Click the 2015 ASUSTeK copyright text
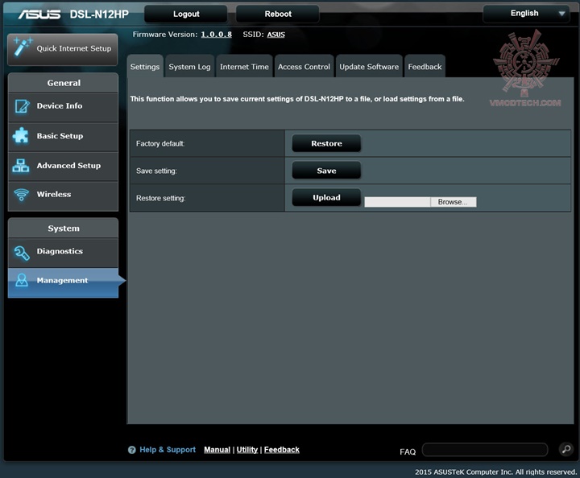 click(x=495, y=472)
